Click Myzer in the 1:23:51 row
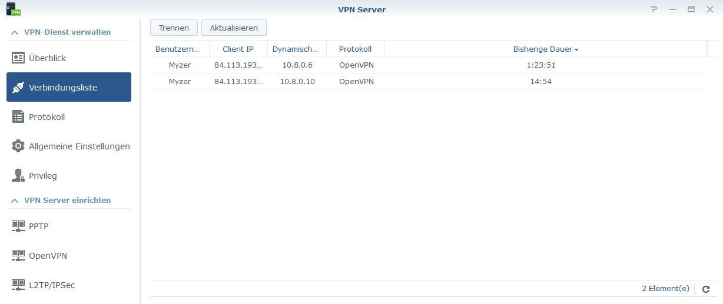Image resolution: width=723 pixels, height=304 pixels. 180,65
